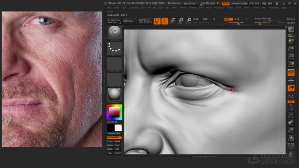Pick the Rotate transform tool

[188, 21]
